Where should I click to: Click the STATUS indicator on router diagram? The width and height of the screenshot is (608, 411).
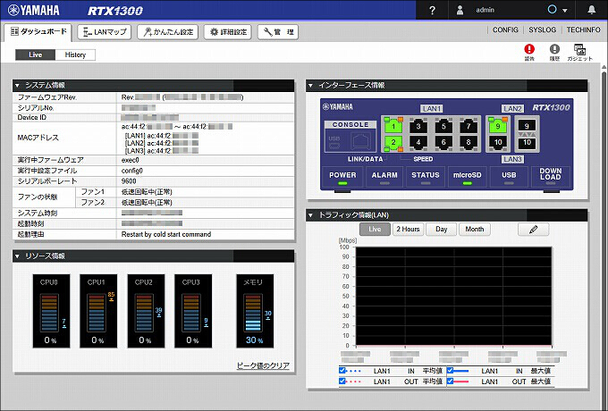click(x=426, y=178)
